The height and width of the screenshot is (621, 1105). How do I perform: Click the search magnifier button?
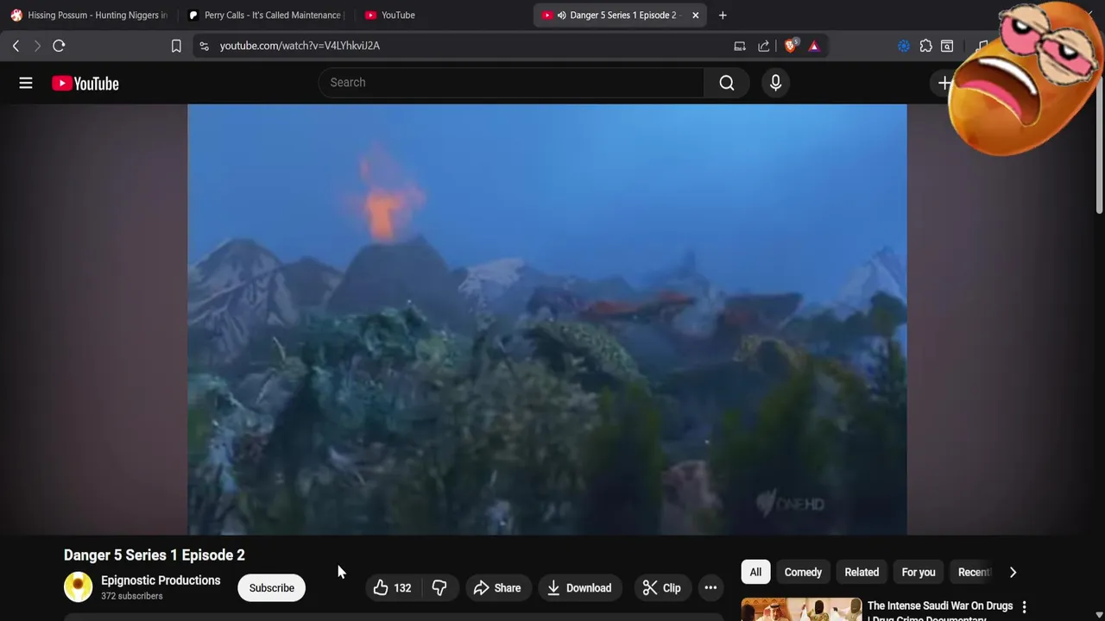[x=727, y=83]
